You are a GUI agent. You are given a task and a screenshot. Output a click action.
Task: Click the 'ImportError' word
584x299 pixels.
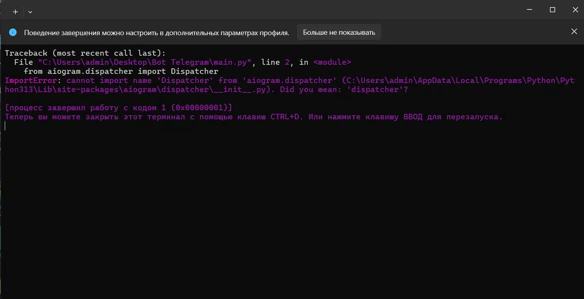31,80
